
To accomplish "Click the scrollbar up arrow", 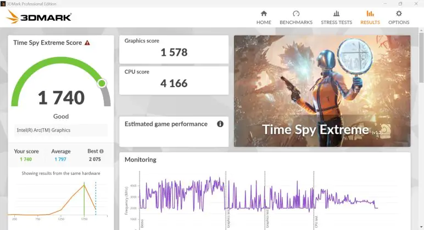I will (421, 30).
